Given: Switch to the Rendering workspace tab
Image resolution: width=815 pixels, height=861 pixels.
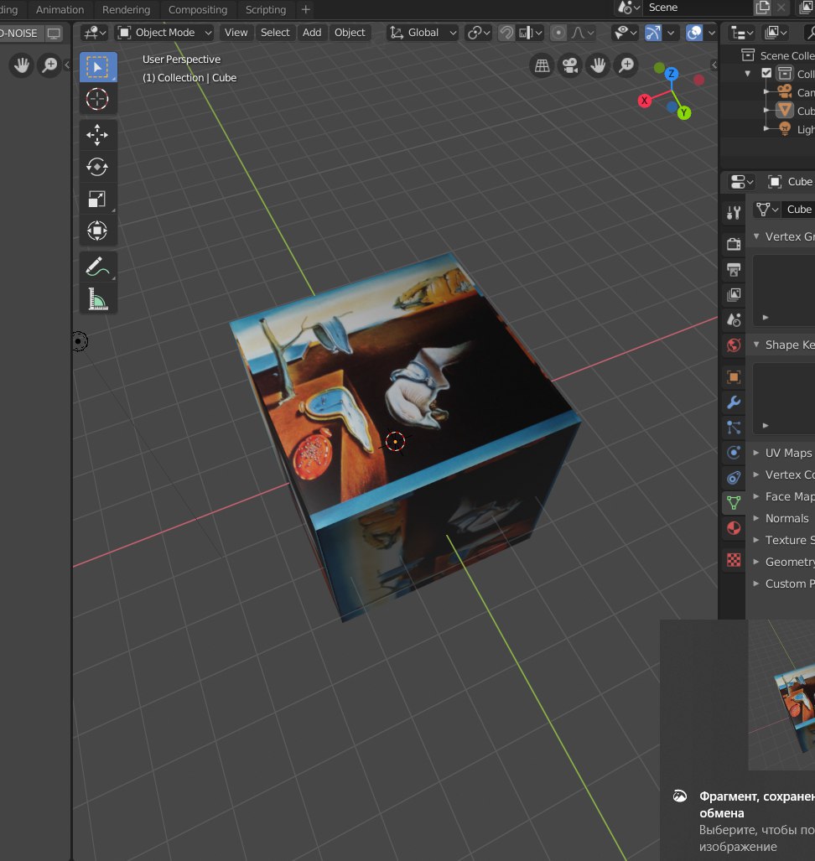Looking at the screenshot, I should (126, 9).
